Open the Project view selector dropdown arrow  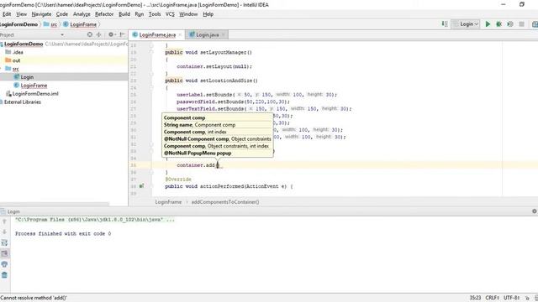click(x=62, y=35)
